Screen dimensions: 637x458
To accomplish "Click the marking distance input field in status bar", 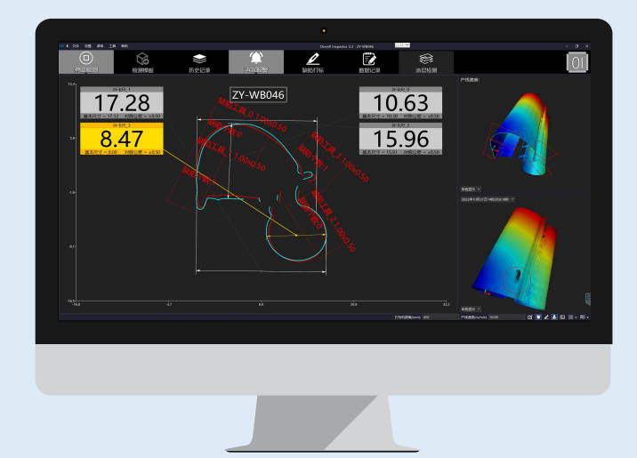I will pos(439,317).
